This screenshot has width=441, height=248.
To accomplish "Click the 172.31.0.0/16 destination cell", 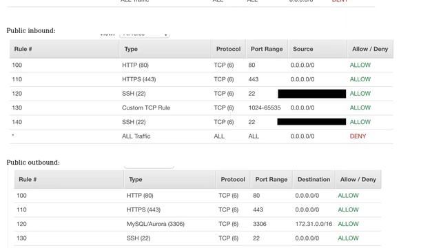I will [314, 224].
